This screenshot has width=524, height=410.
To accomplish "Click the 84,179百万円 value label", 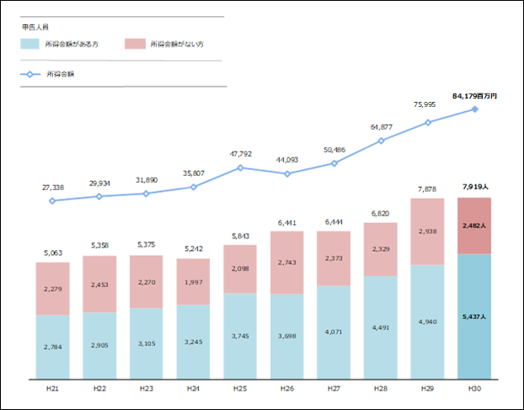I will (474, 96).
